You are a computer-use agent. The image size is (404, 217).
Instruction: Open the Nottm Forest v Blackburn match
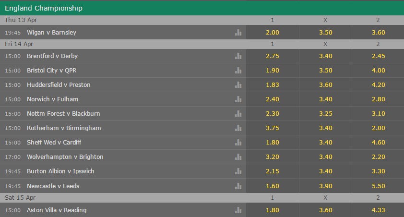pos(63,114)
